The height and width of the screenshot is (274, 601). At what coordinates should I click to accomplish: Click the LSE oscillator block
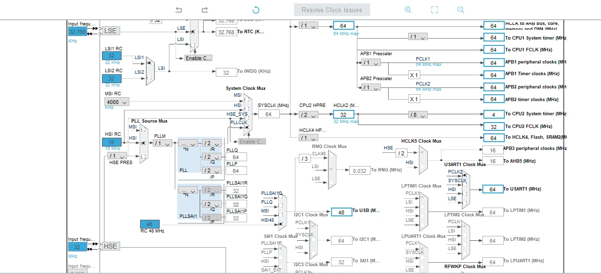pos(110,31)
